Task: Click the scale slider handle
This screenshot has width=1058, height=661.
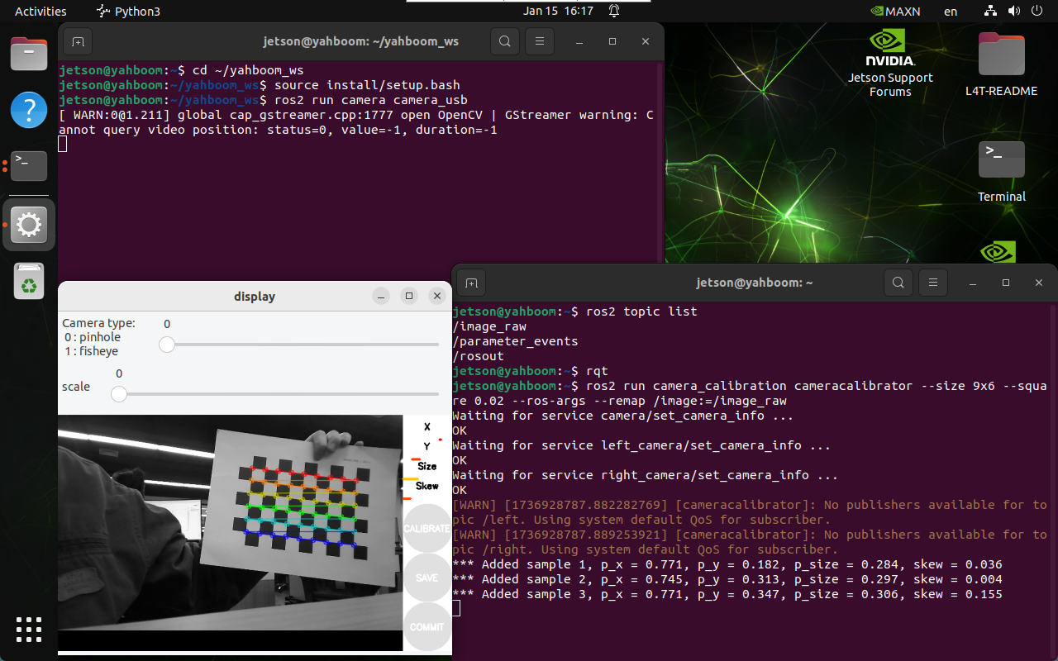Action: pyautogui.click(x=119, y=394)
